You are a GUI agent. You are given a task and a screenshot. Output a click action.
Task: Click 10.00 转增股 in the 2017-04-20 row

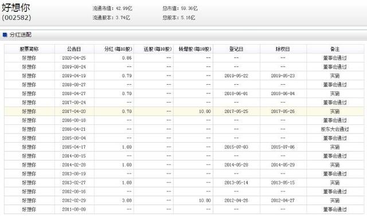click(205, 112)
